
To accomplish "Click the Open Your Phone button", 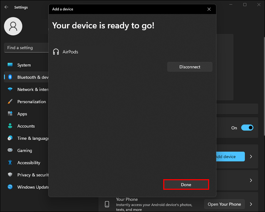I will coord(224,204).
